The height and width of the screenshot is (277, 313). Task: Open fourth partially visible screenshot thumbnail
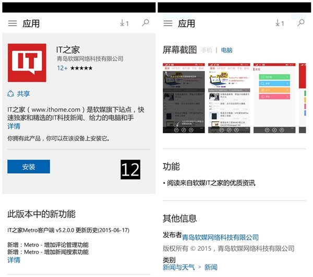pos(302,98)
